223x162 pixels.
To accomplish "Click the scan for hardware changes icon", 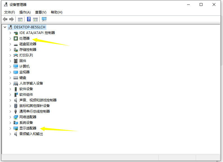I will pyautogui.click(x=44, y=19).
